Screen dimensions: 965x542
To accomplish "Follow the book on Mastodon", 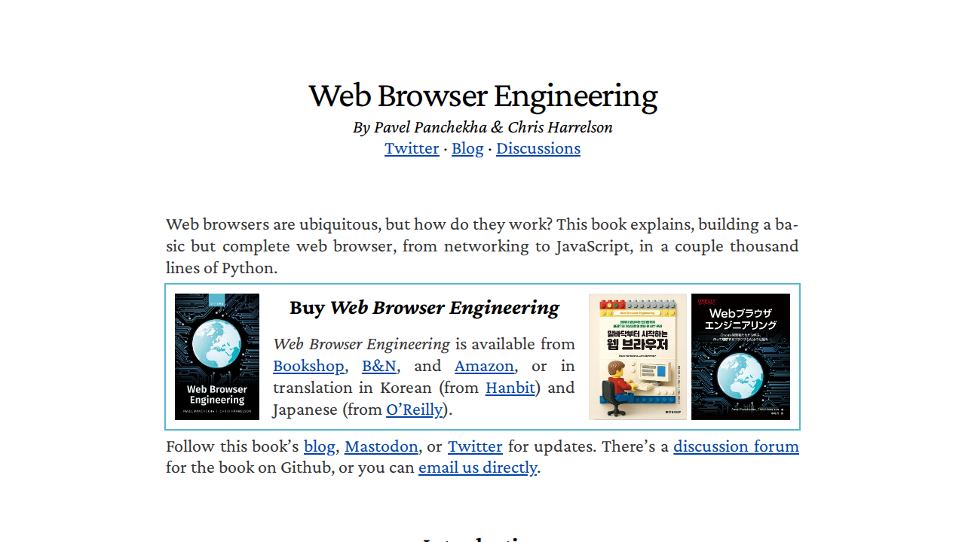I will pyautogui.click(x=381, y=446).
